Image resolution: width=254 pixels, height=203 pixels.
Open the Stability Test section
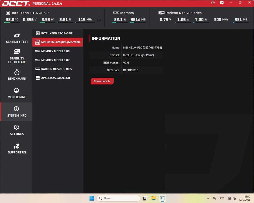pos(17,38)
